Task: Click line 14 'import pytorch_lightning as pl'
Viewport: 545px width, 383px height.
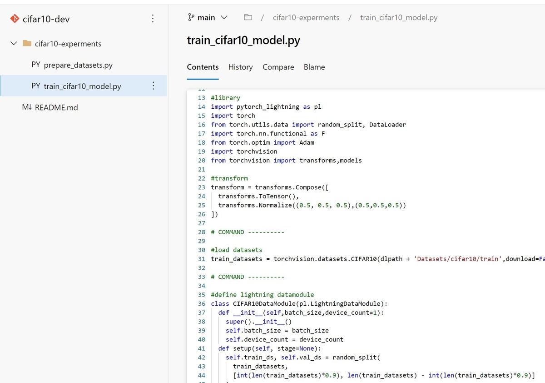Action: (266, 107)
